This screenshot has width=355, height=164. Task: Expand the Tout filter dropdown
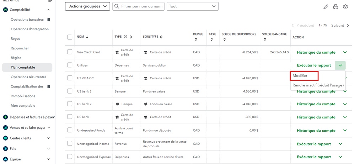tap(192, 6)
